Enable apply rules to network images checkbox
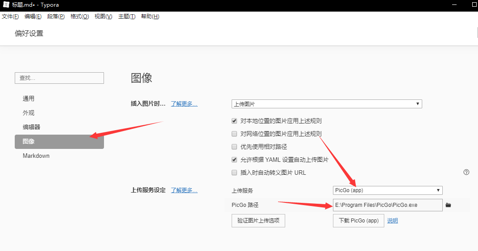Image resolution: width=478 pixels, height=251 pixels. (x=234, y=134)
